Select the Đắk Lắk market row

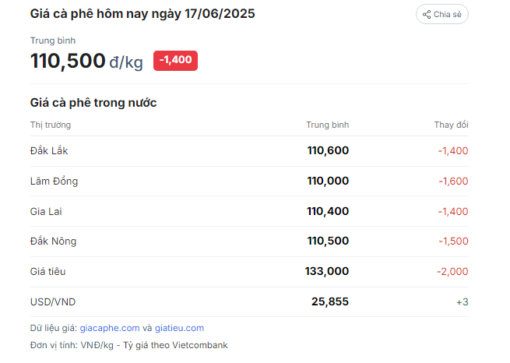(249, 151)
